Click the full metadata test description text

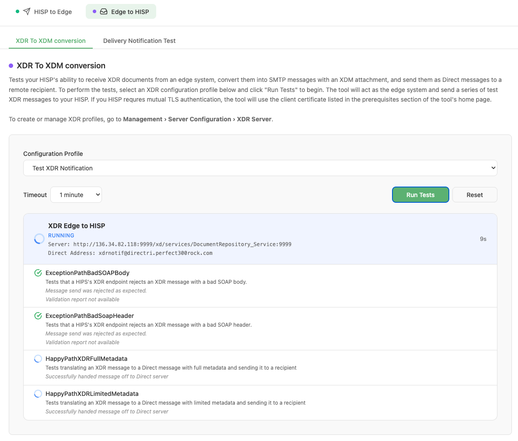pos(171,367)
